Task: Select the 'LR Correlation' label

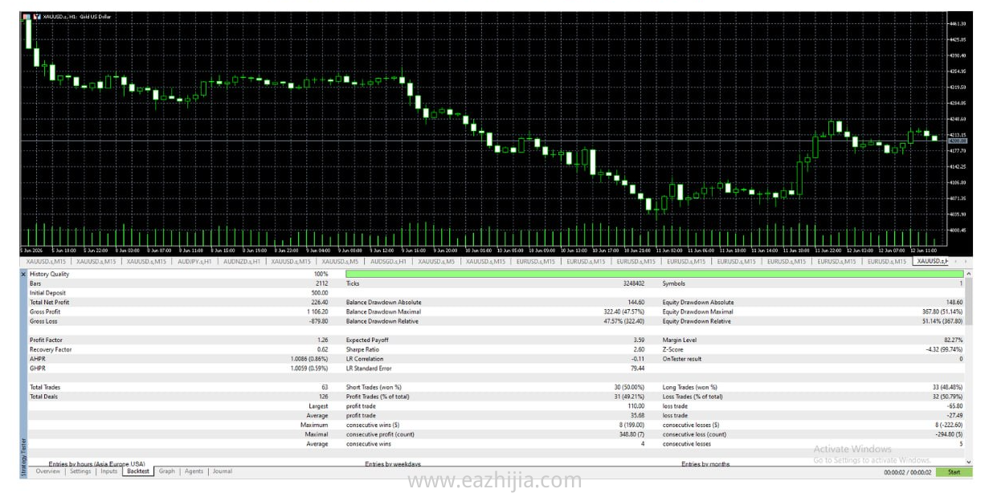Action: coord(365,359)
